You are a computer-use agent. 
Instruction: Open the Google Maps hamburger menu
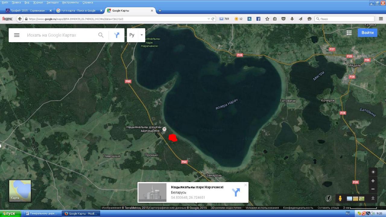(17, 35)
